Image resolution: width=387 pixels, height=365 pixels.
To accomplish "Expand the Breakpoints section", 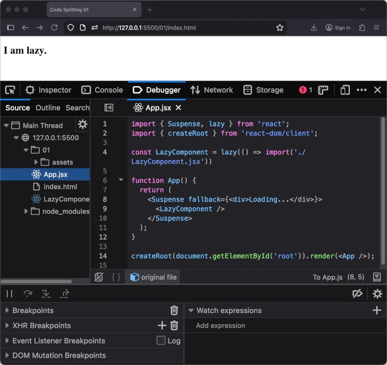I will 7,310.
